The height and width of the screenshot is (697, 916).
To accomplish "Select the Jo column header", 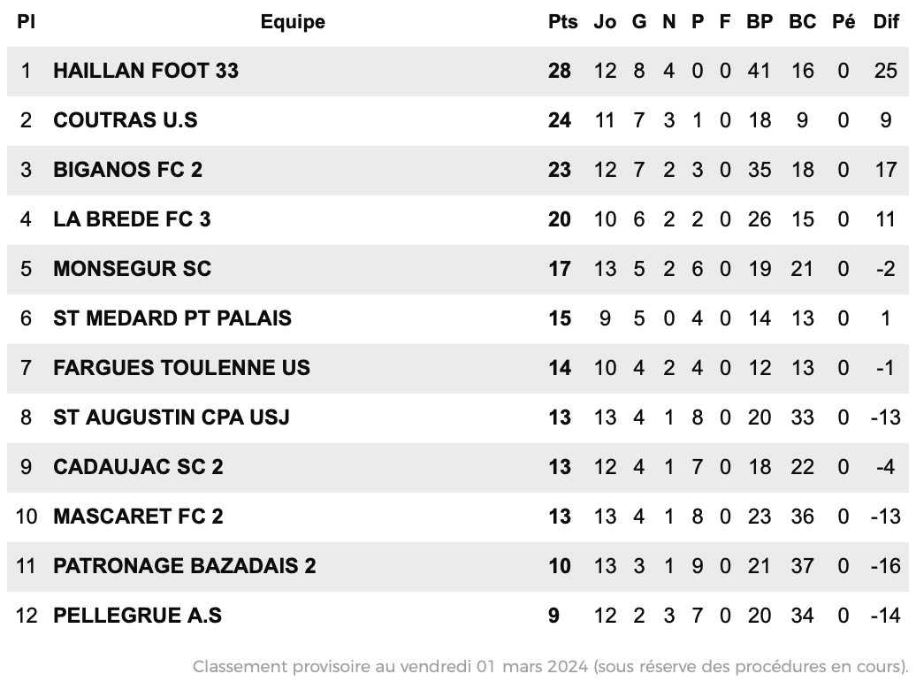I will coord(605,22).
